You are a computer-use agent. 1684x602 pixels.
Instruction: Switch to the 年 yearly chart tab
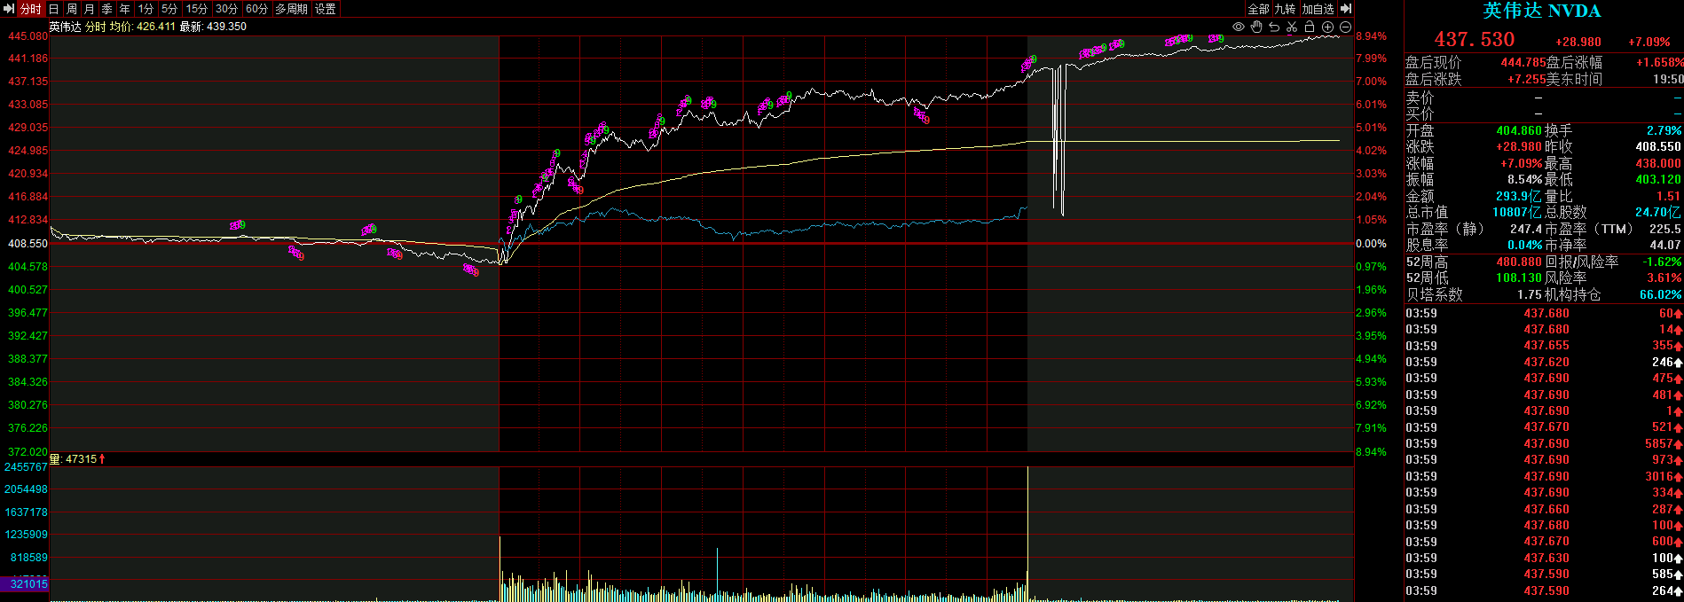[124, 9]
